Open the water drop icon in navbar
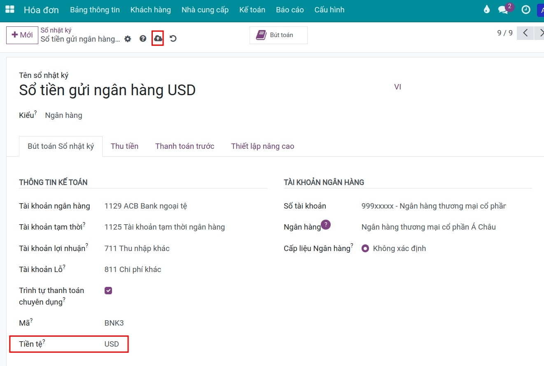Screen dimensions: 544x366 [487, 9]
